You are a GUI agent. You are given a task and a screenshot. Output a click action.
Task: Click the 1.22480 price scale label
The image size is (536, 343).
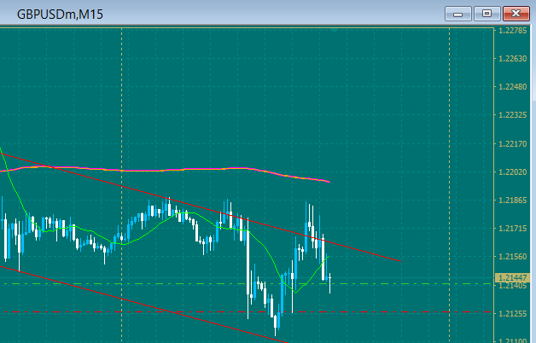(513, 87)
